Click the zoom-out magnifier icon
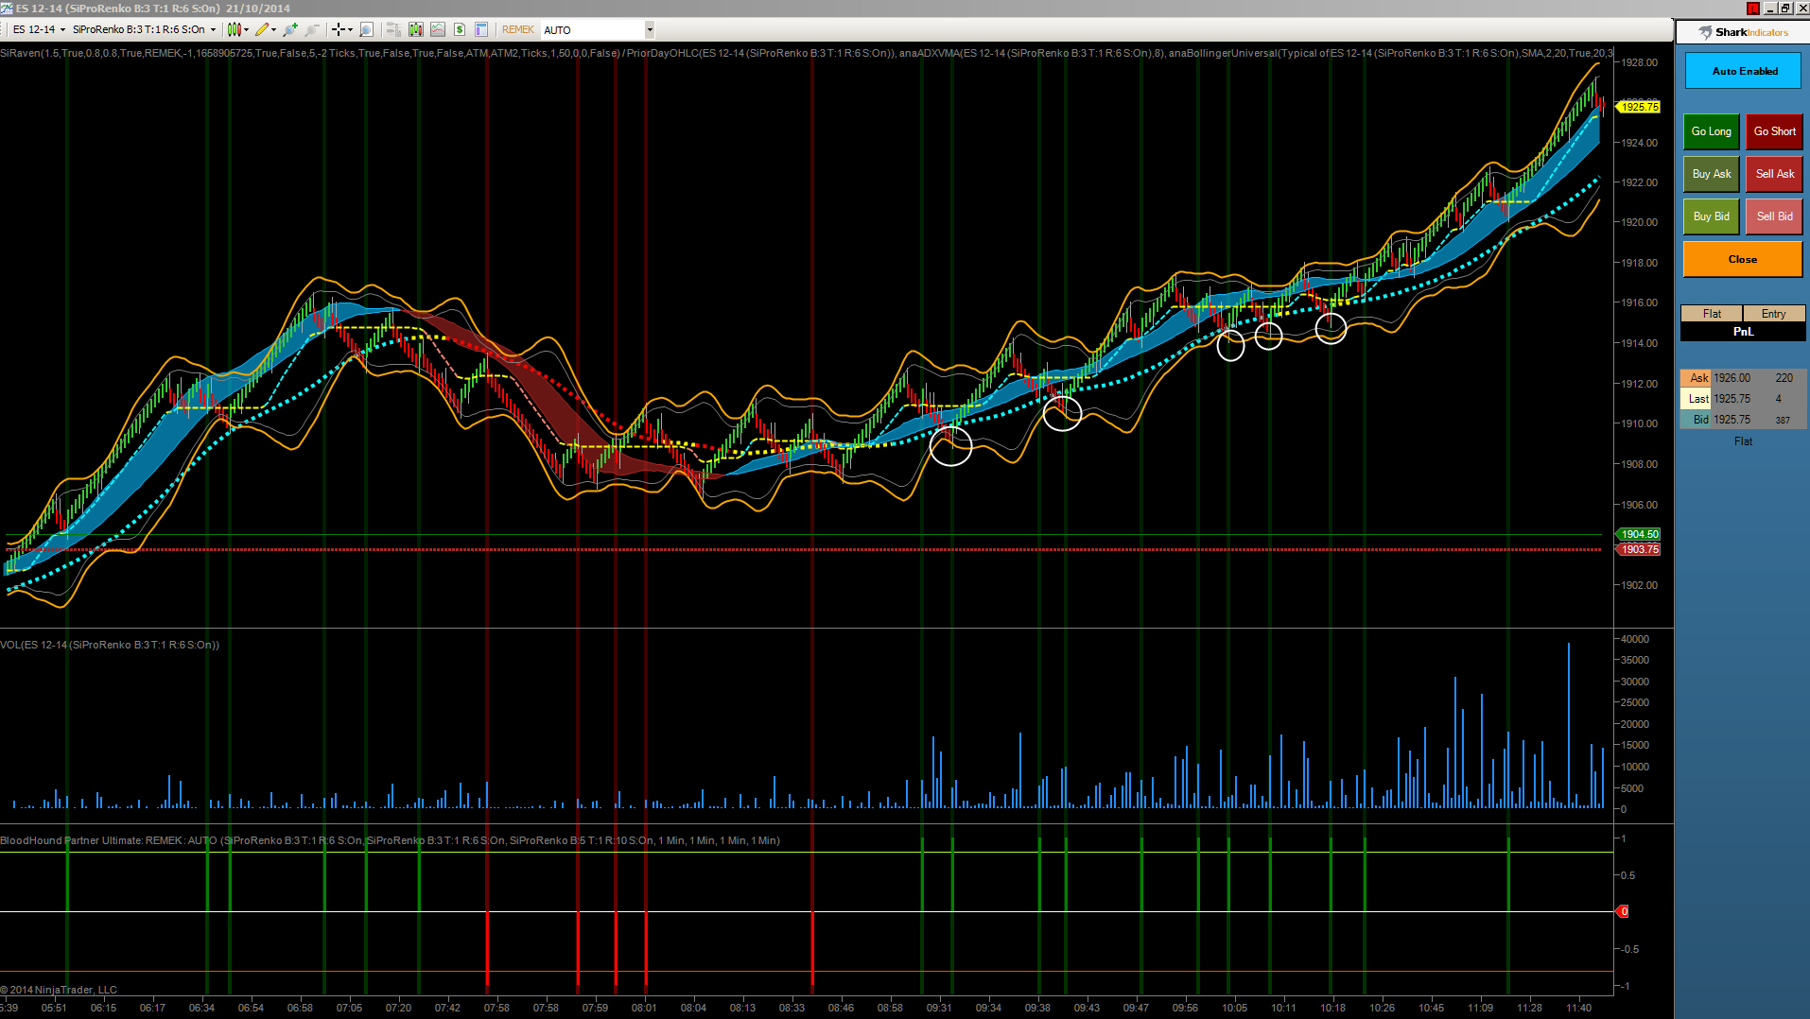 [312, 29]
